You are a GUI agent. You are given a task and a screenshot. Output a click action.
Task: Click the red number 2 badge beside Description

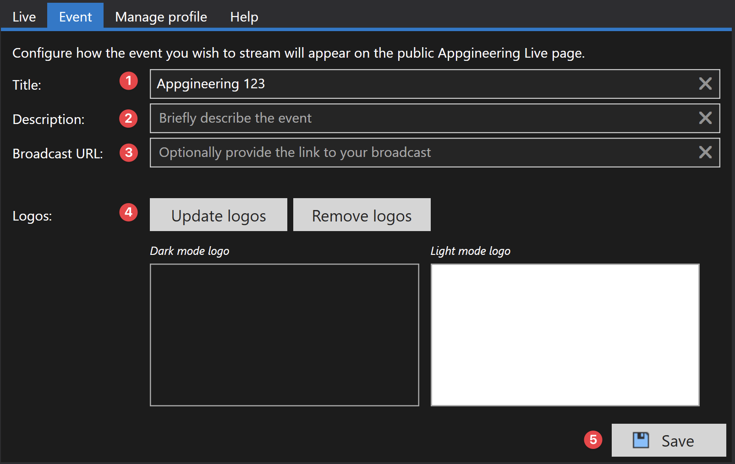[x=129, y=119]
